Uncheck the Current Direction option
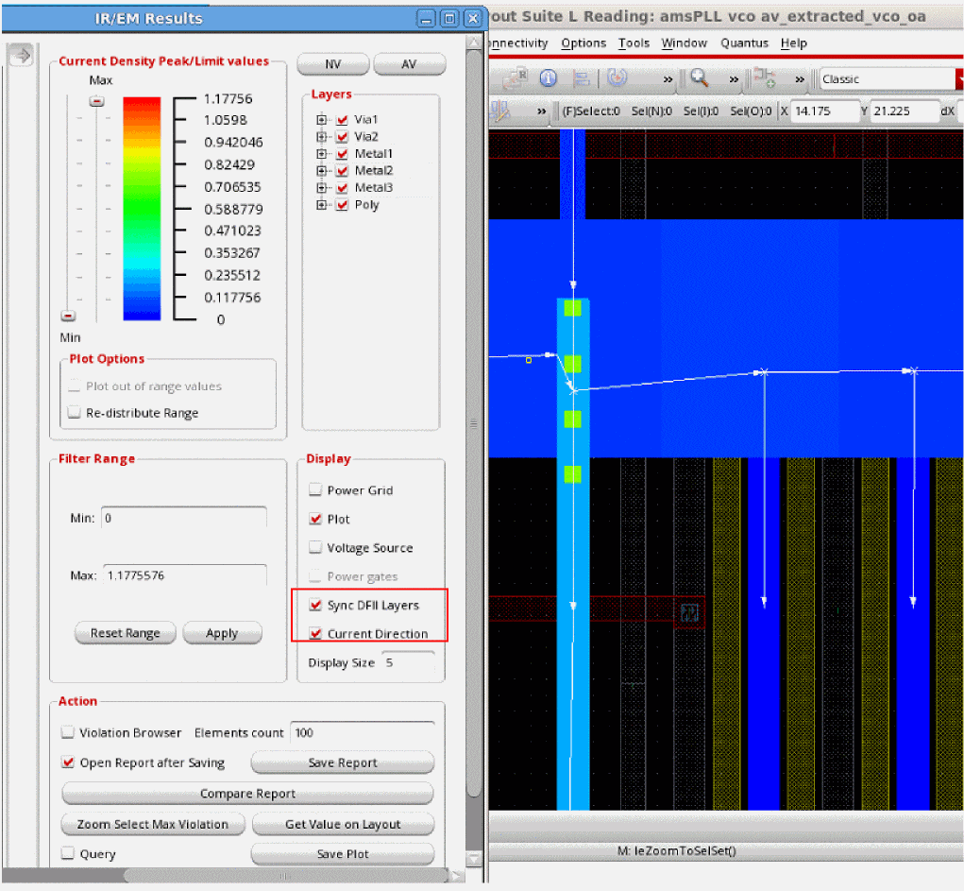This screenshot has height=891, width=964. 315,633
